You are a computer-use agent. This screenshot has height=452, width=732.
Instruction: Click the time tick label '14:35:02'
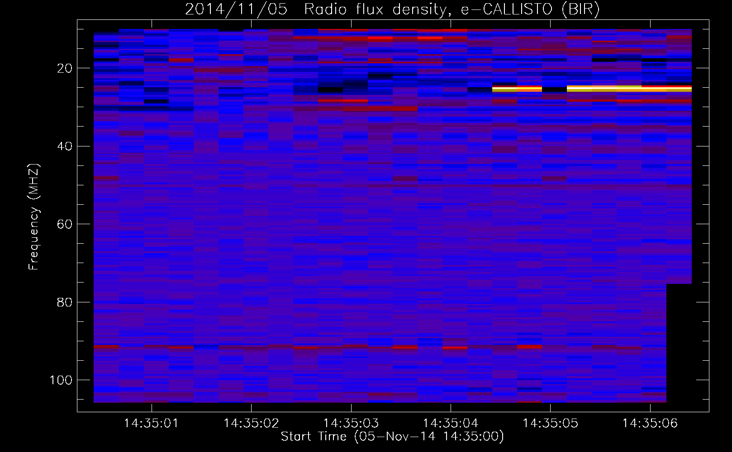[251, 424]
